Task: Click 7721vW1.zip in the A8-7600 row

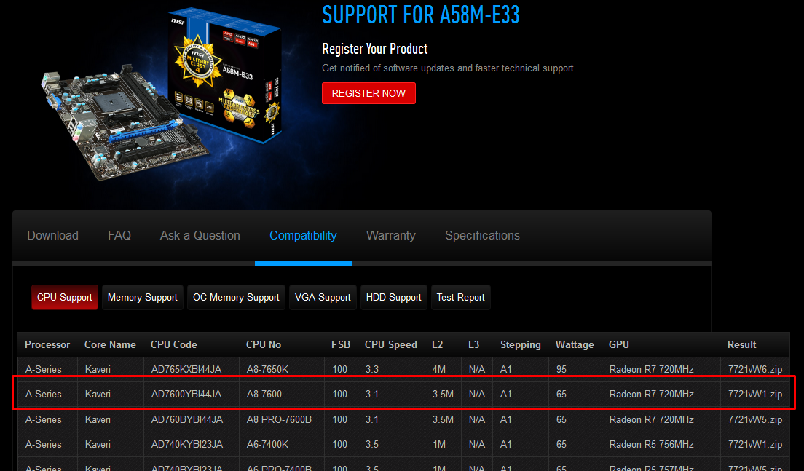Action: (x=755, y=394)
